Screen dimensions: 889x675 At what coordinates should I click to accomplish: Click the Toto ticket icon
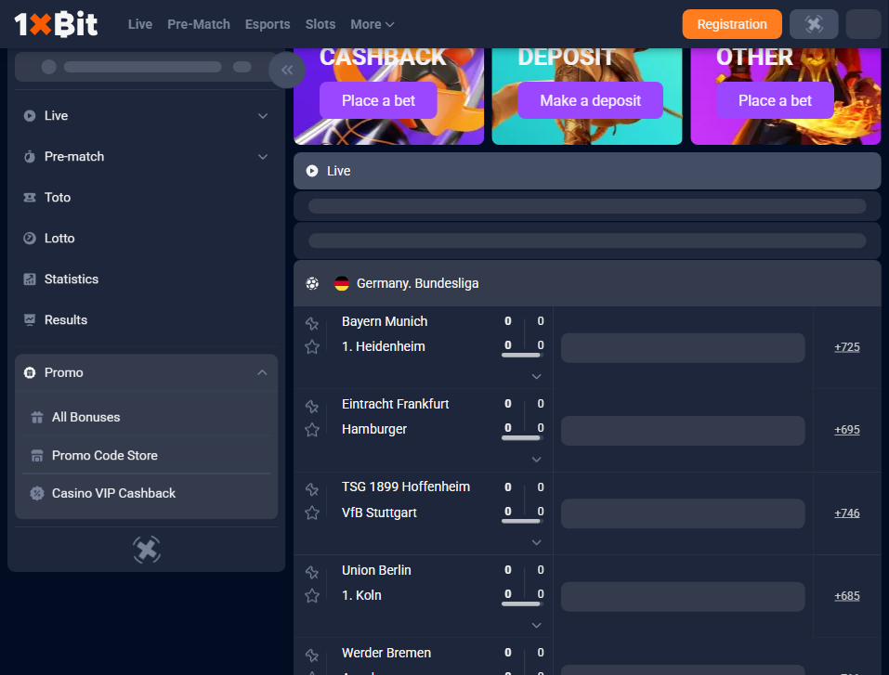pyautogui.click(x=30, y=197)
